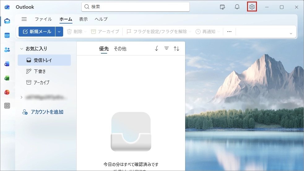Open the My Day calendar-check icon
Viewport: 304px width, 171px height.
pyautogui.click(x=222, y=7)
